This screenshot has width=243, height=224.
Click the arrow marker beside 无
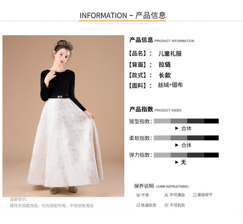(177, 162)
